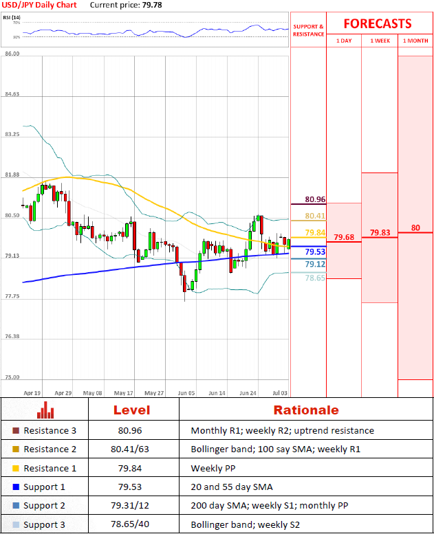The image size is (434, 534).
Task: Click the Jun 14 date axis label
Action: click(x=217, y=392)
